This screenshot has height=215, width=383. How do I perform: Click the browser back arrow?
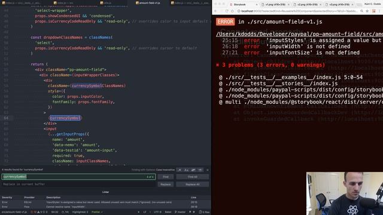click(x=215, y=11)
